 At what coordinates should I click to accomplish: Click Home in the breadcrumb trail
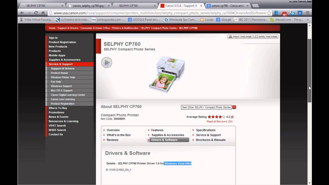tap(52, 28)
